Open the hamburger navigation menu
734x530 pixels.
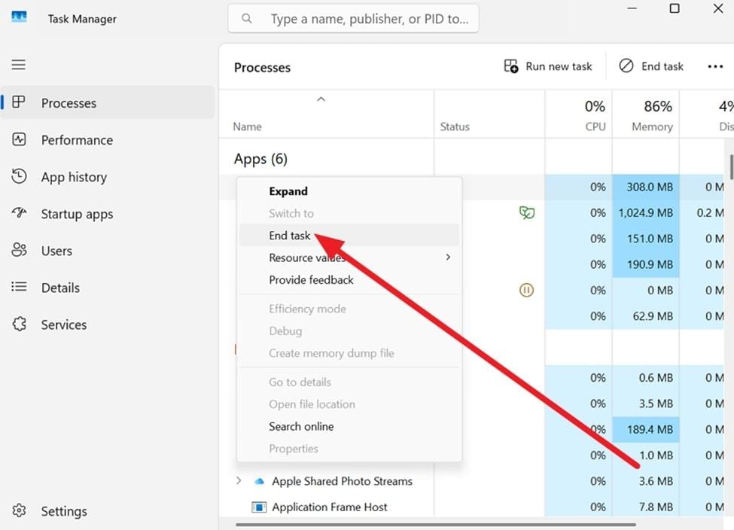19,65
